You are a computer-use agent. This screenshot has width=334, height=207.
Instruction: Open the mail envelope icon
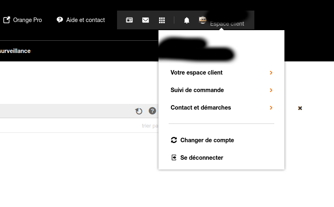(x=145, y=20)
